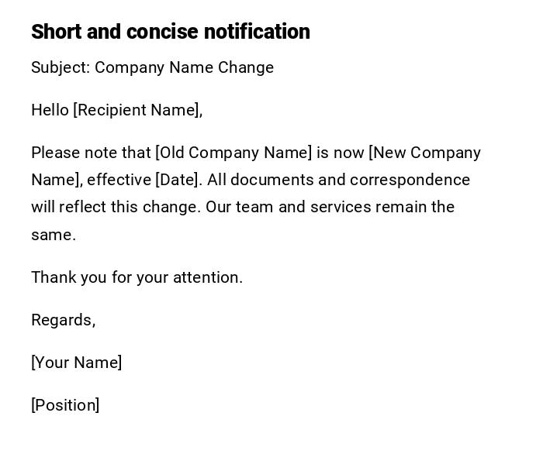The height and width of the screenshot is (454, 543).
Task: Click the 'Regards,' closing line
Action: click(63, 320)
